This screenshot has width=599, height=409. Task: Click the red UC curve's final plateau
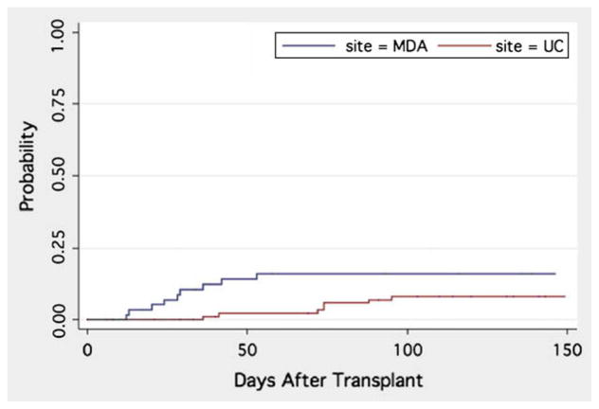click(493, 296)
